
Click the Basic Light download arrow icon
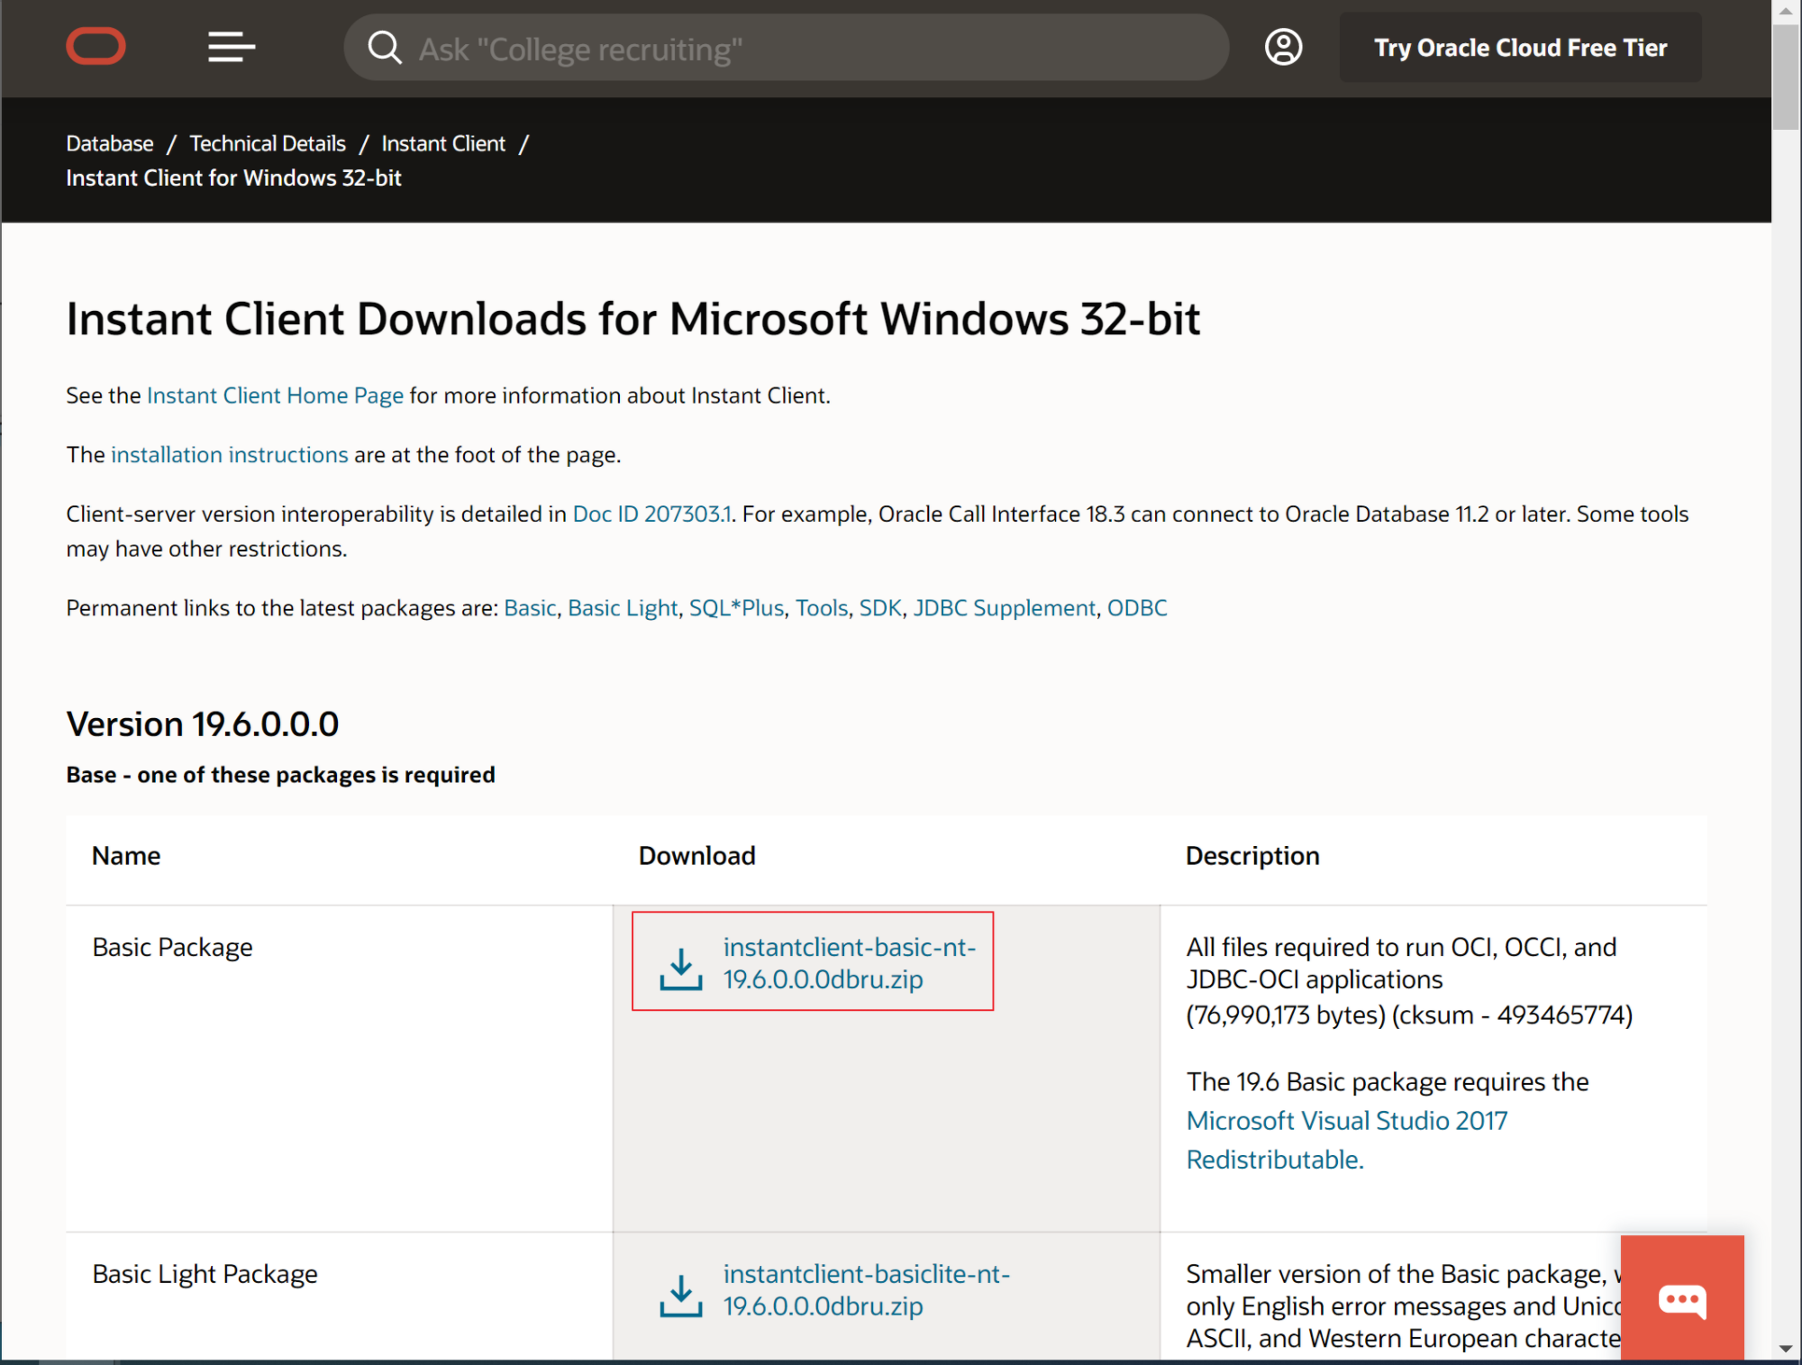[x=681, y=1295]
